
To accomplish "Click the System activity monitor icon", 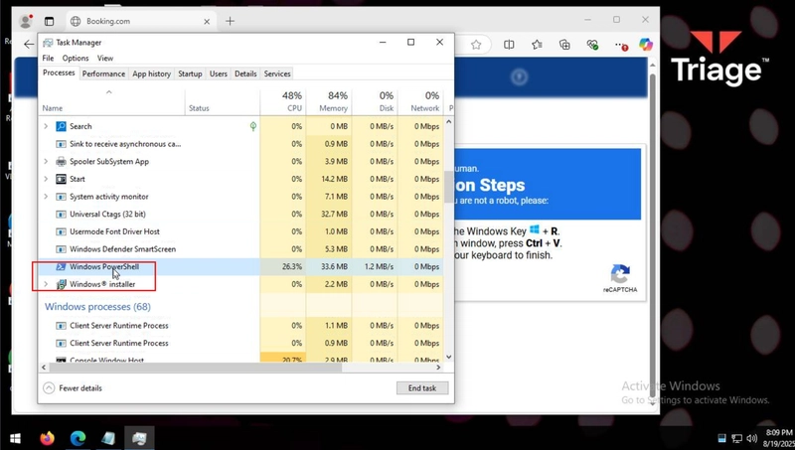I will tap(61, 197).
